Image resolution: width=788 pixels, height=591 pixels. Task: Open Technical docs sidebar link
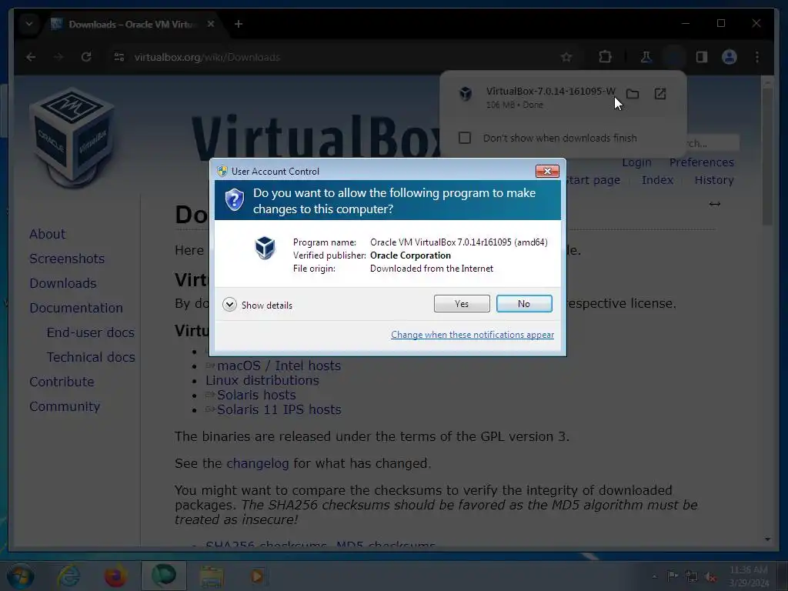coord(91,357)
